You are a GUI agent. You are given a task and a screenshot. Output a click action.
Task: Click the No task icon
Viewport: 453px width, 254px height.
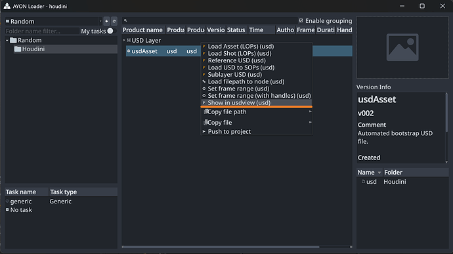point(7,210)
